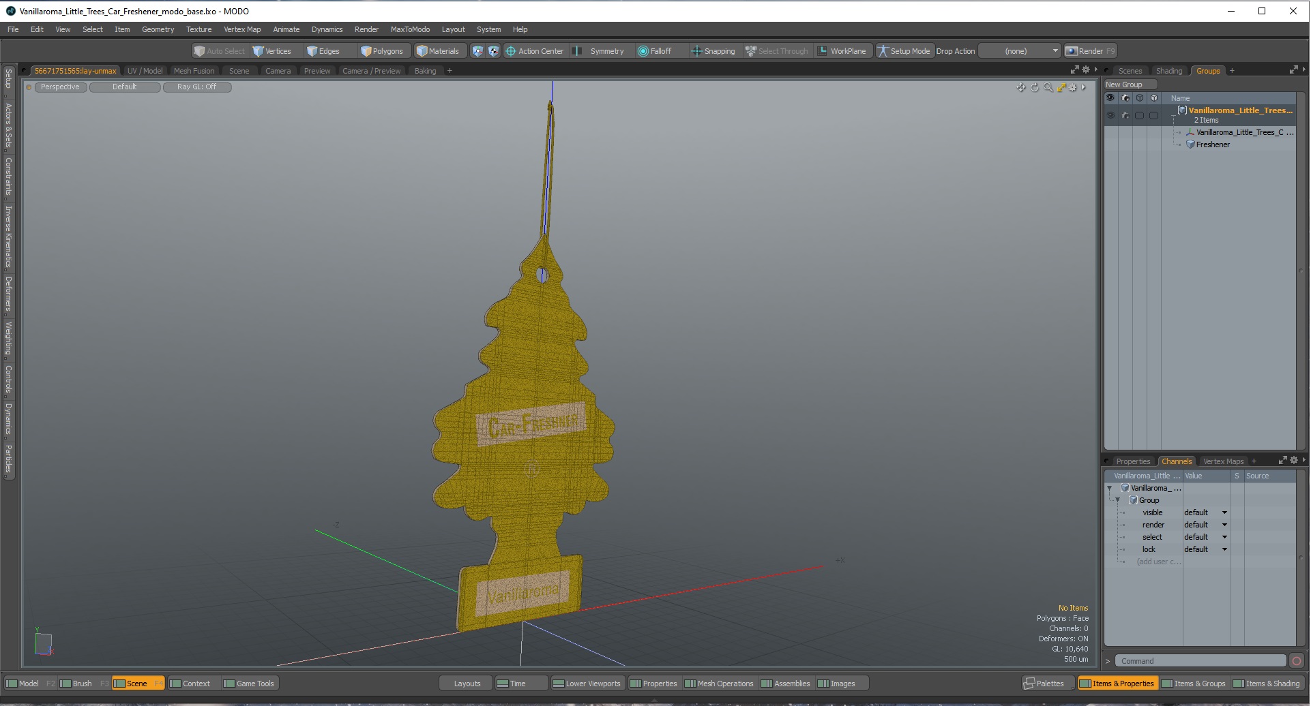Click the New Group button
The width and height of the screenshot is (1311, 706).
pyautogui.click(x=1130, y=85)
